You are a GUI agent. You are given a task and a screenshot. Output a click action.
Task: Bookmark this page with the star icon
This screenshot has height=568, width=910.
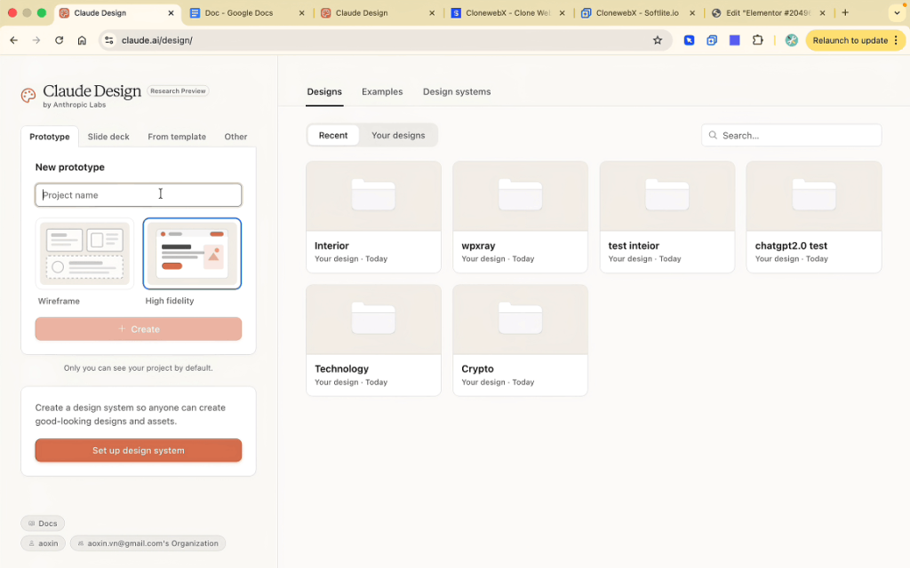[x=658, y=40]
